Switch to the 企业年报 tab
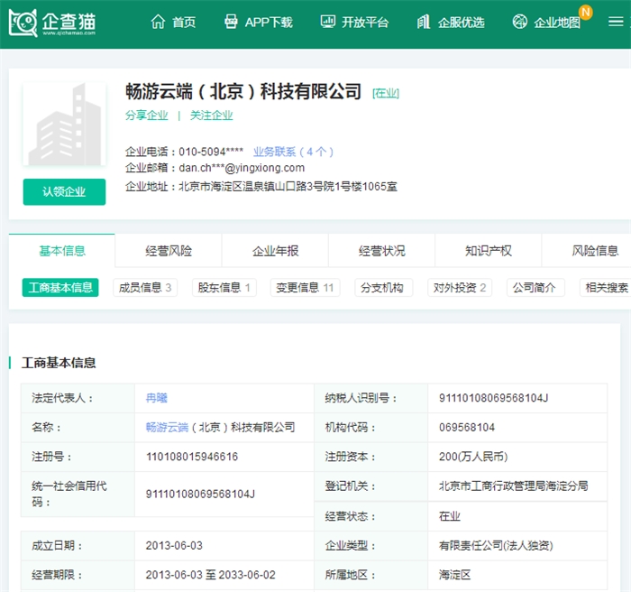 coord(275,251)
